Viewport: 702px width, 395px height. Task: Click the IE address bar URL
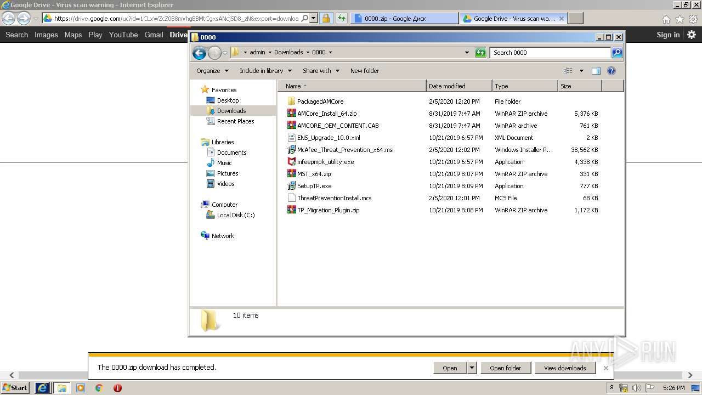tap(177, 19)
